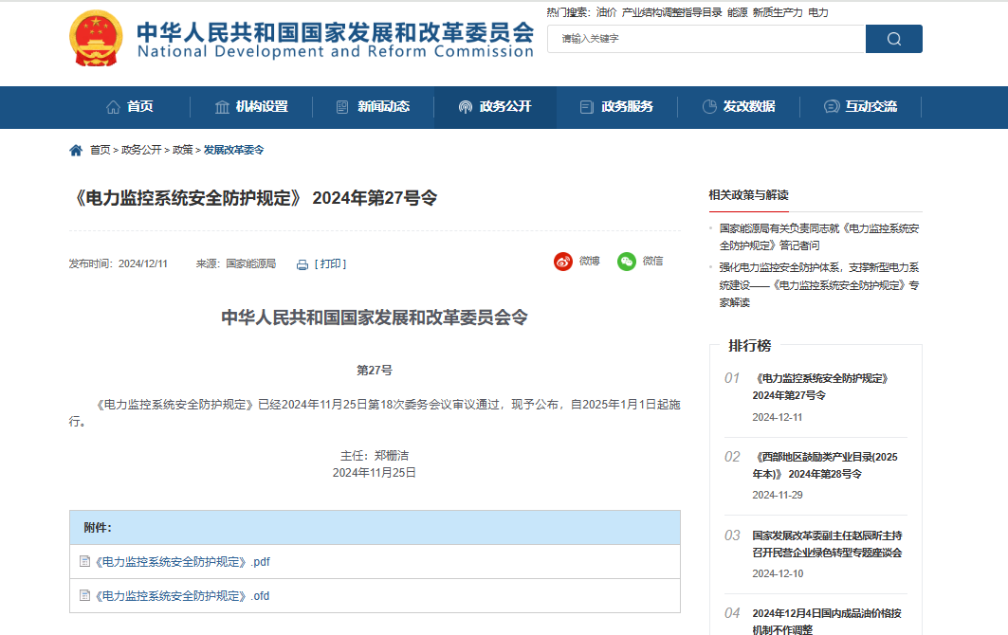Viewport: 1008px width, 635px height.
Task: Click breadcrumb link 政策
Action: (x=183, y=150)
